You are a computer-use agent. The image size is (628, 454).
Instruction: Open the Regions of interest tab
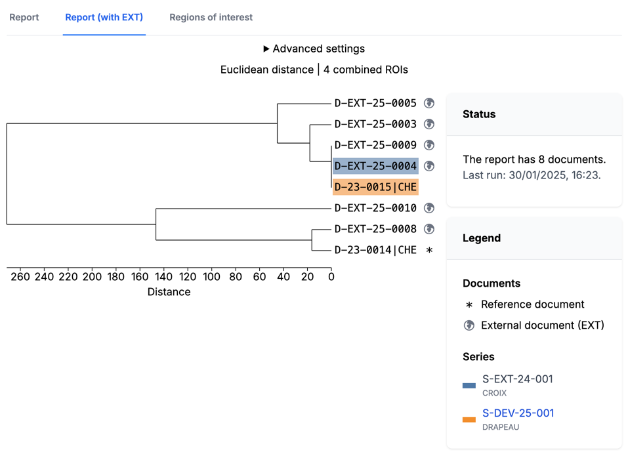[x=210, y=17]
